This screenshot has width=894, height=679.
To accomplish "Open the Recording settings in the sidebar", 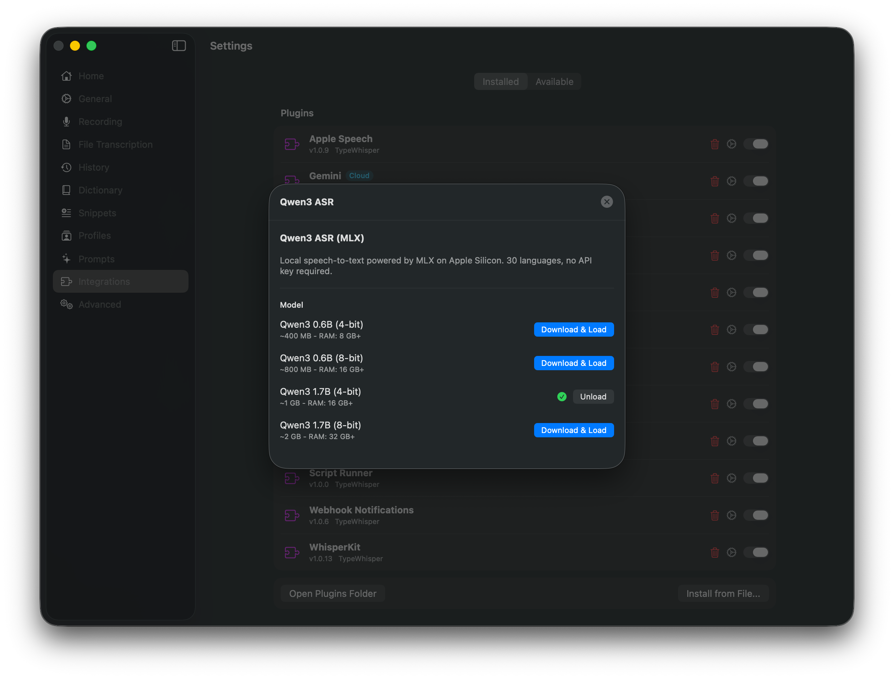I will pyautogui.click(x=100, y=121).
